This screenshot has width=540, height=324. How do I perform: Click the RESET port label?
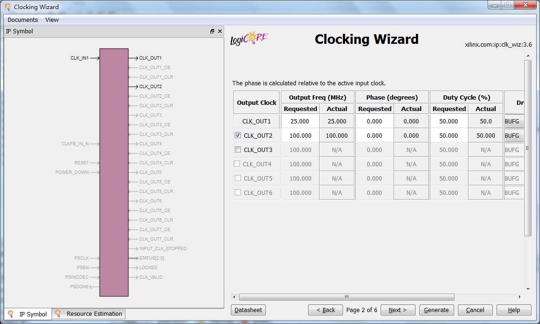pos(82,162)
